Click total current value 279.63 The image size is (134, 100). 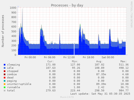tap(51, 91)
